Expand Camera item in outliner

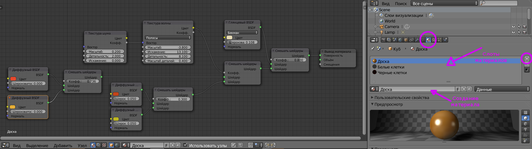[375, 27]
